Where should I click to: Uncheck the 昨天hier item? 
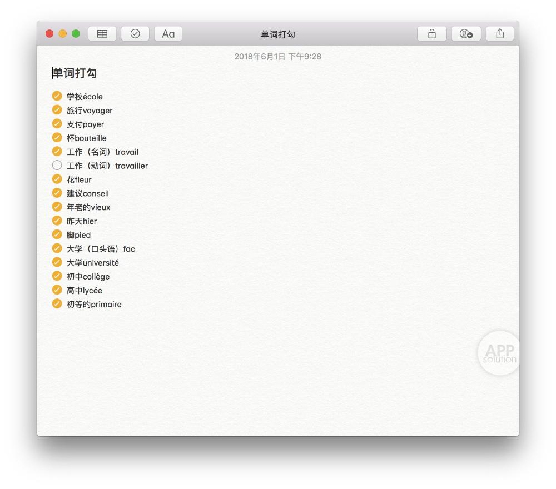click(x=57, y=221)
